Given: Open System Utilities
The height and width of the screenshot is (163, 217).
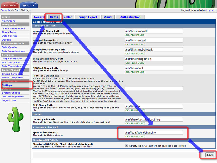Looking at the screenshot, I should [x=11, y=93].
